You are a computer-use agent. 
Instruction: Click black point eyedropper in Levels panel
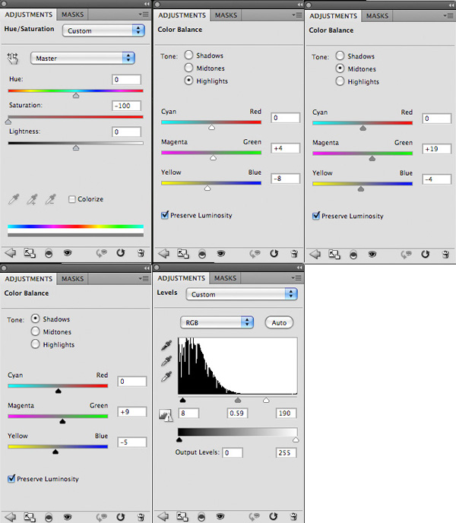pos(166,346)
